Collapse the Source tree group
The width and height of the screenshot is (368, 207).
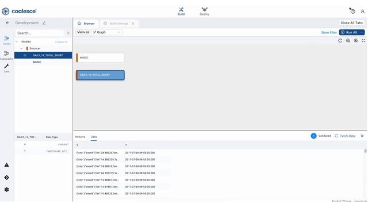(21, 48)
